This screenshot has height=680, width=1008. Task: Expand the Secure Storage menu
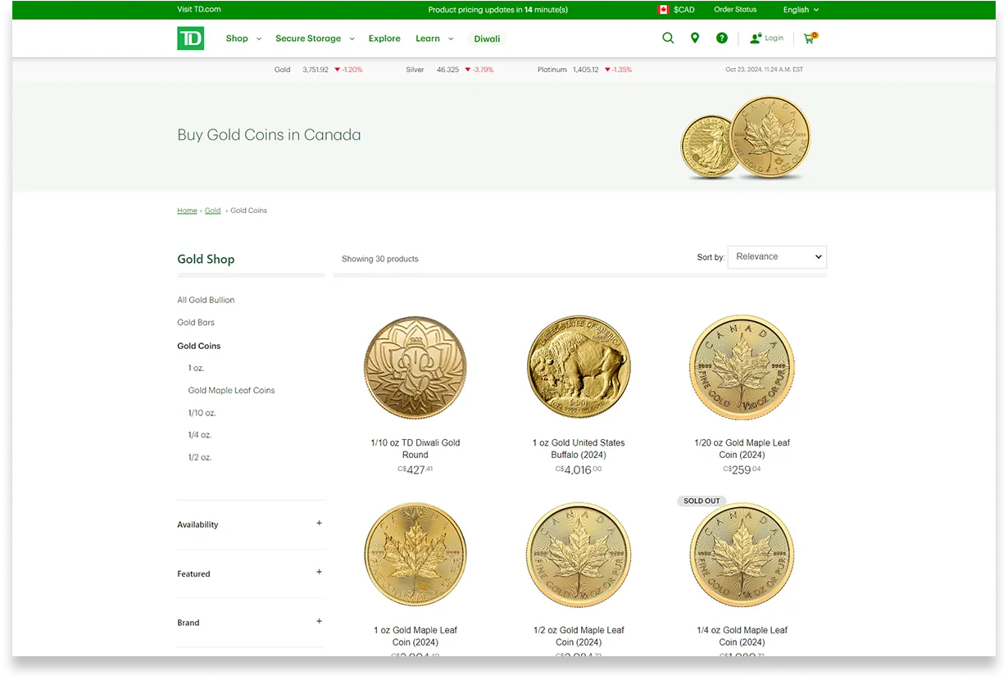pos(315,39)
